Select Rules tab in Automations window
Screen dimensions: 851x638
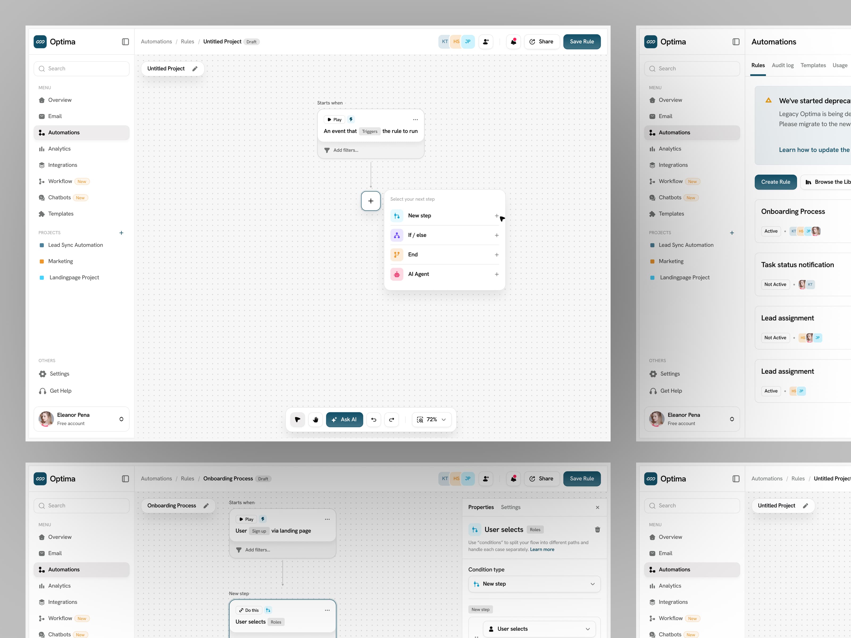[758, 65]
